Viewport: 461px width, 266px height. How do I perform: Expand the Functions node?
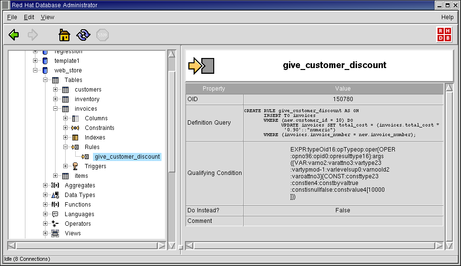point(45,204)
